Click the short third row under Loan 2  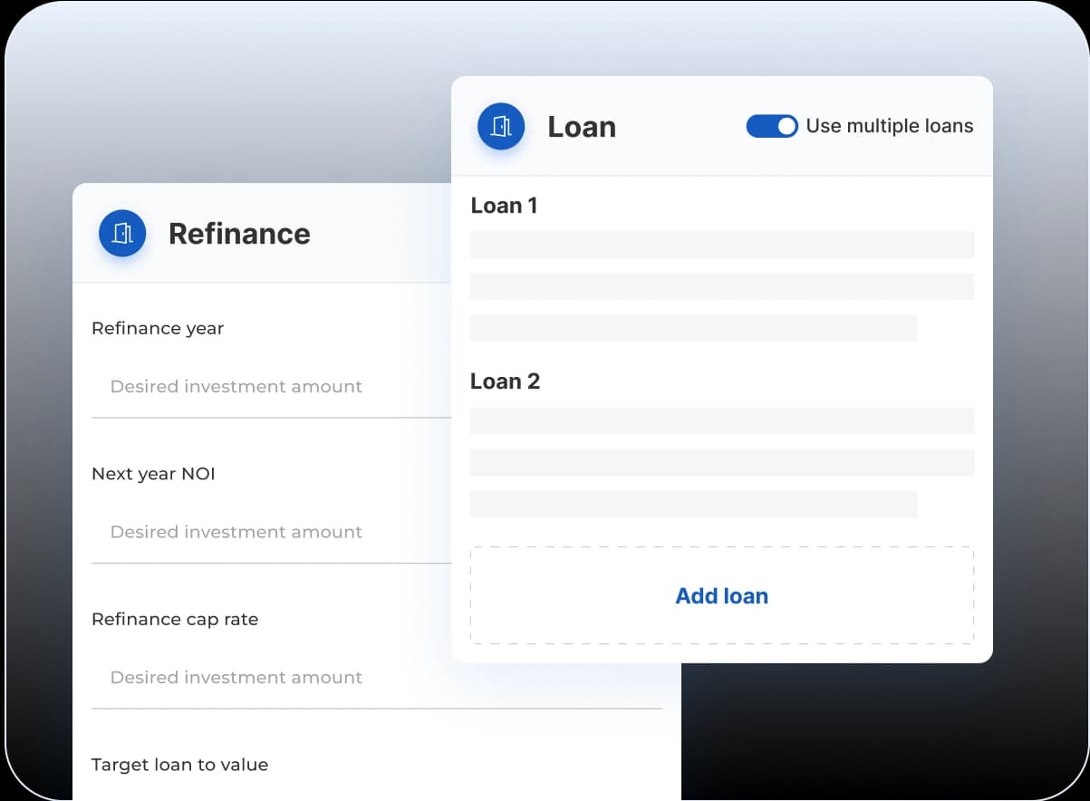pos(693,504)
